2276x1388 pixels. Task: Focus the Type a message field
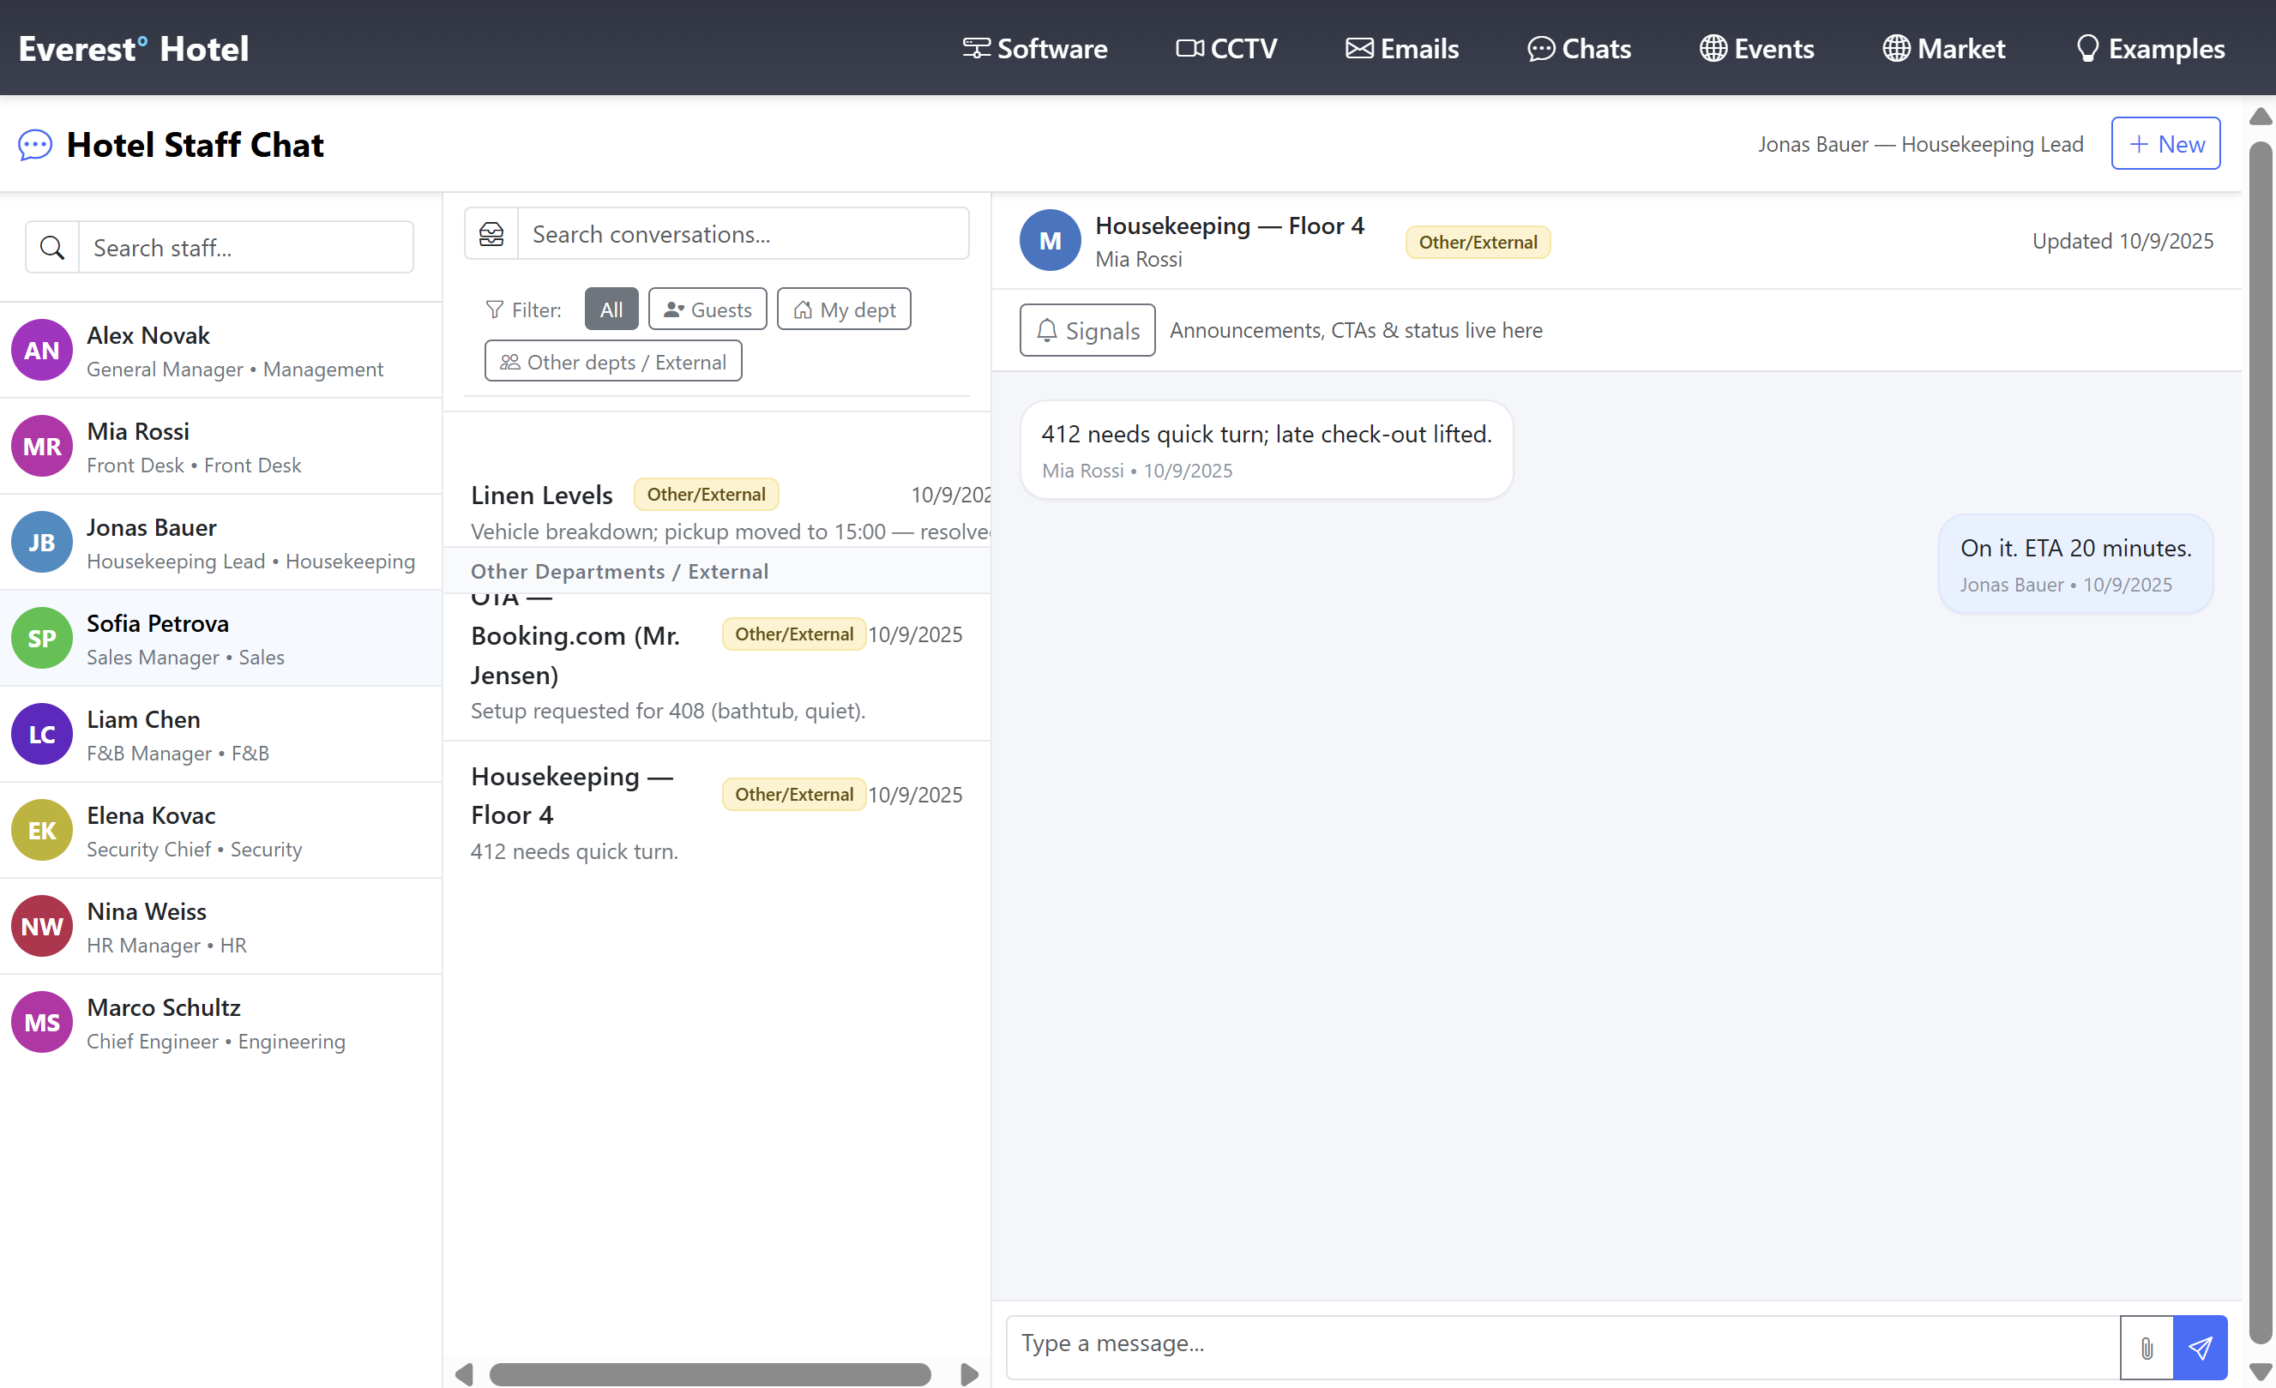click(x=1561, y=1344)
